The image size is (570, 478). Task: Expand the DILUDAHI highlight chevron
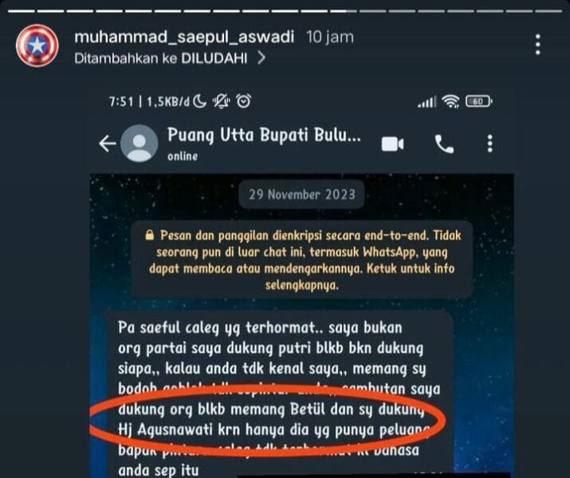(x=261, y=57)
